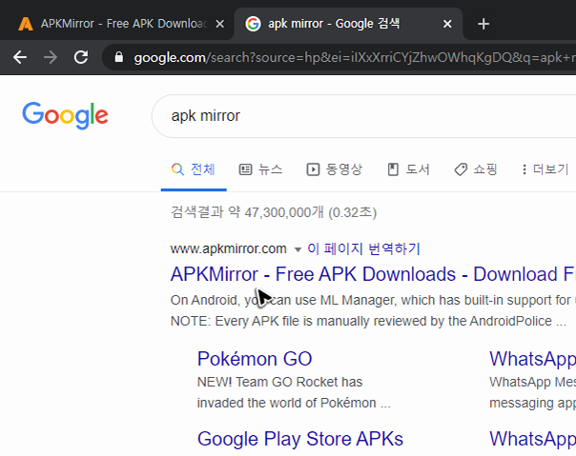Expand the 더보기 menu
The width and height of the screenshot is (576, 456).
tap(545, 169)
